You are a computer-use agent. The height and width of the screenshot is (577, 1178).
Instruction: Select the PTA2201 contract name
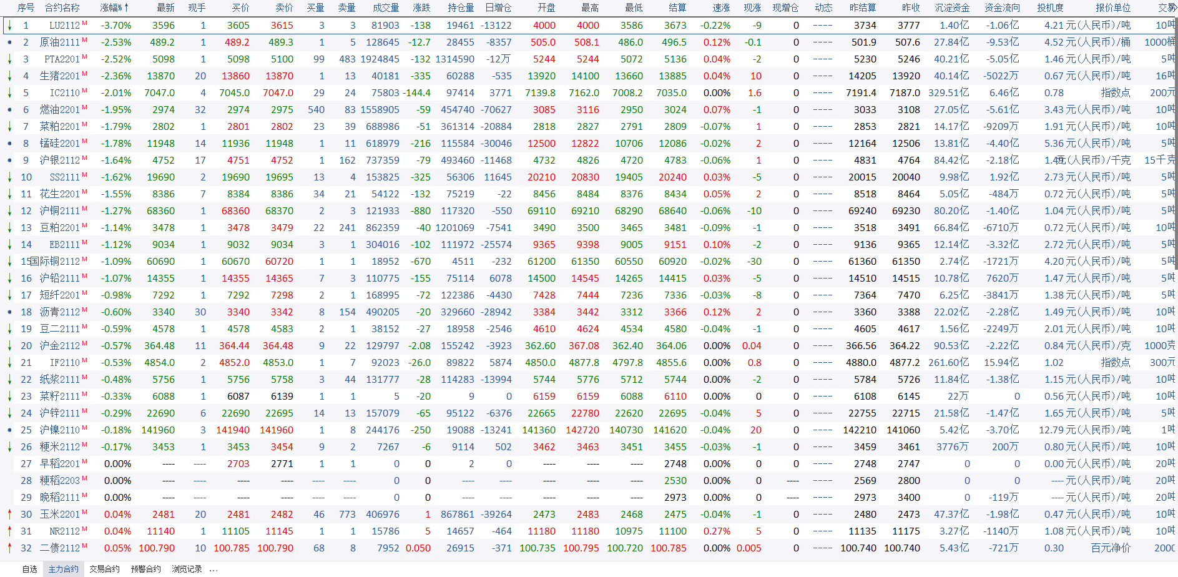point(62,59)
